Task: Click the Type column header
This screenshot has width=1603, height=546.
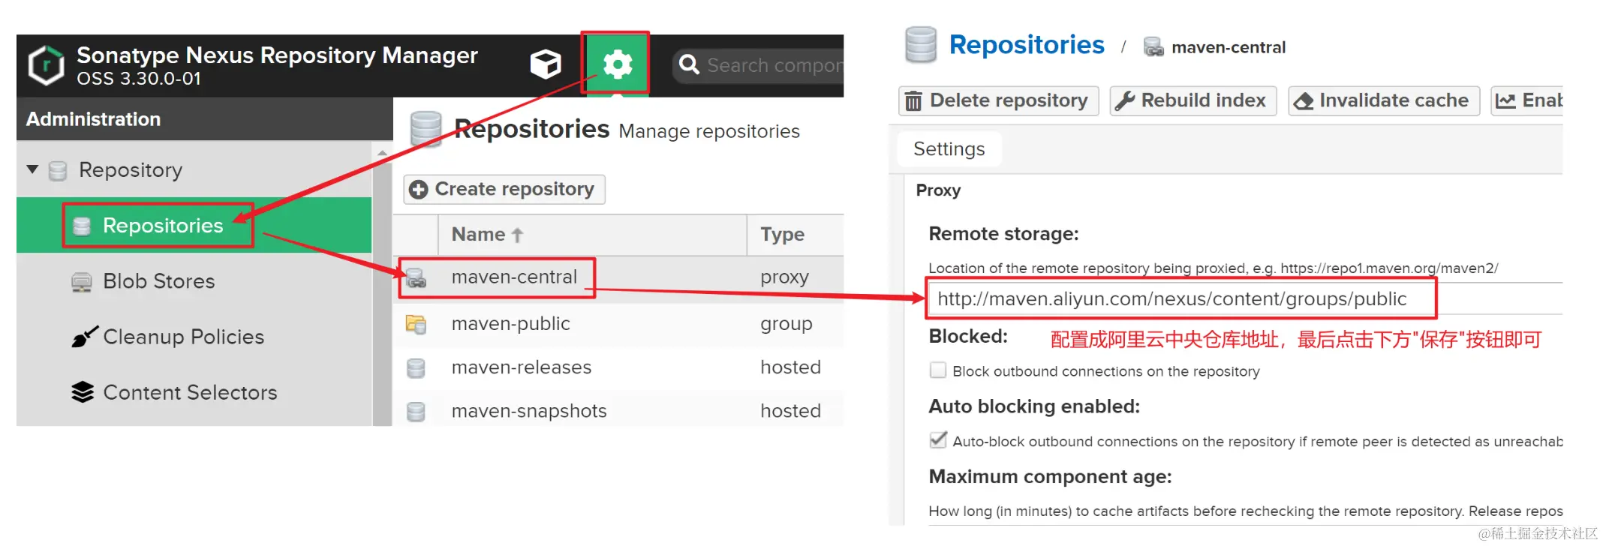Action: pos(782,235)
